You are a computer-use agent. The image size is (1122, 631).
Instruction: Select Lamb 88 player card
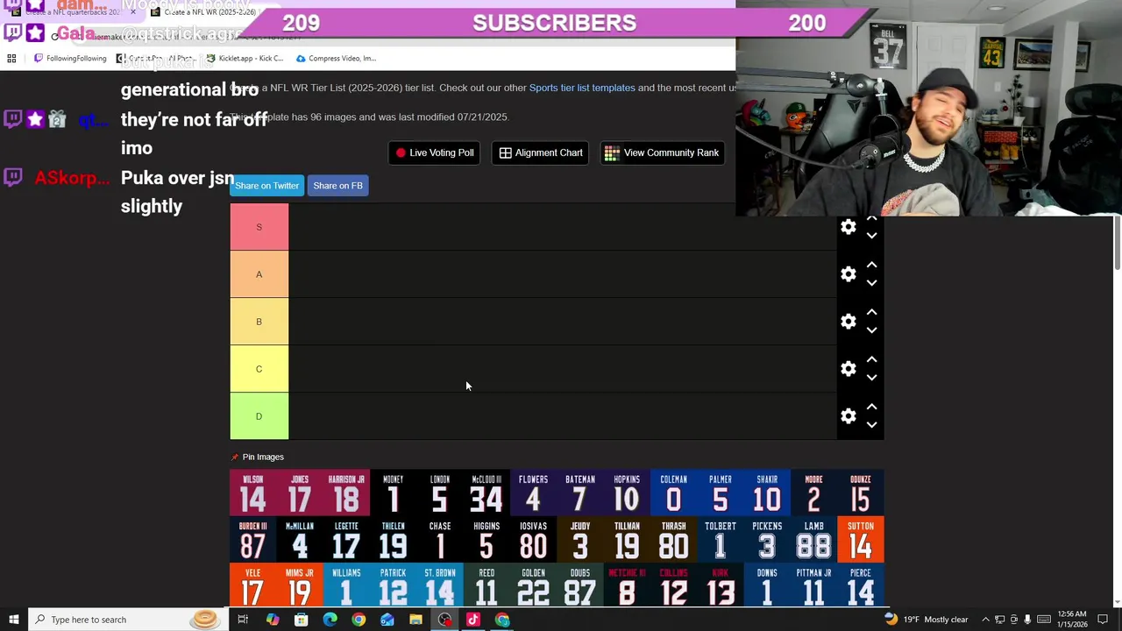pos(813,539)
